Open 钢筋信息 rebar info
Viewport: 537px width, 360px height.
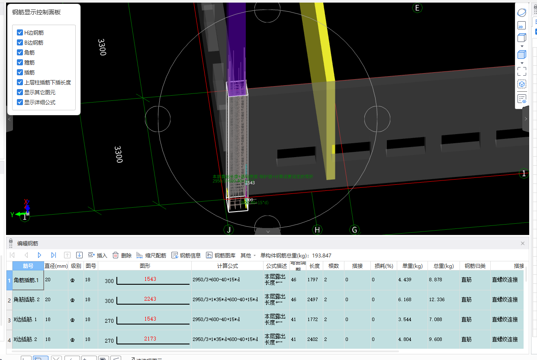(186, 255)
